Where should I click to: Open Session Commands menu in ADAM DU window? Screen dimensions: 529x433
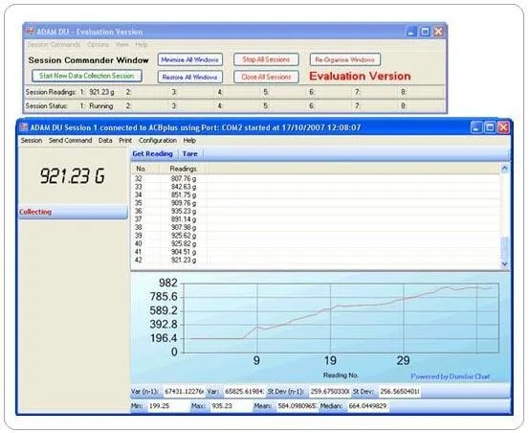coord(54,45)
